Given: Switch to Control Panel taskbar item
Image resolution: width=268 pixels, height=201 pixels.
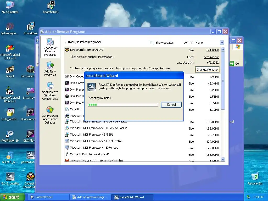Looking at the screenshot, I should pos(48,197).
